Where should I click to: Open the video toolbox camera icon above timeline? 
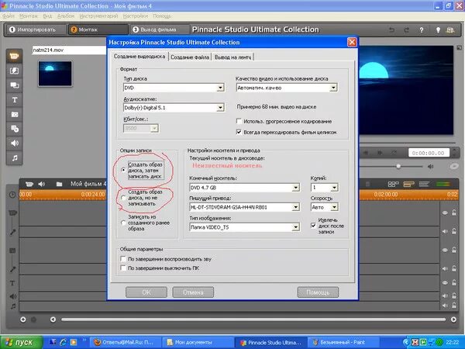tap(29, 185)
